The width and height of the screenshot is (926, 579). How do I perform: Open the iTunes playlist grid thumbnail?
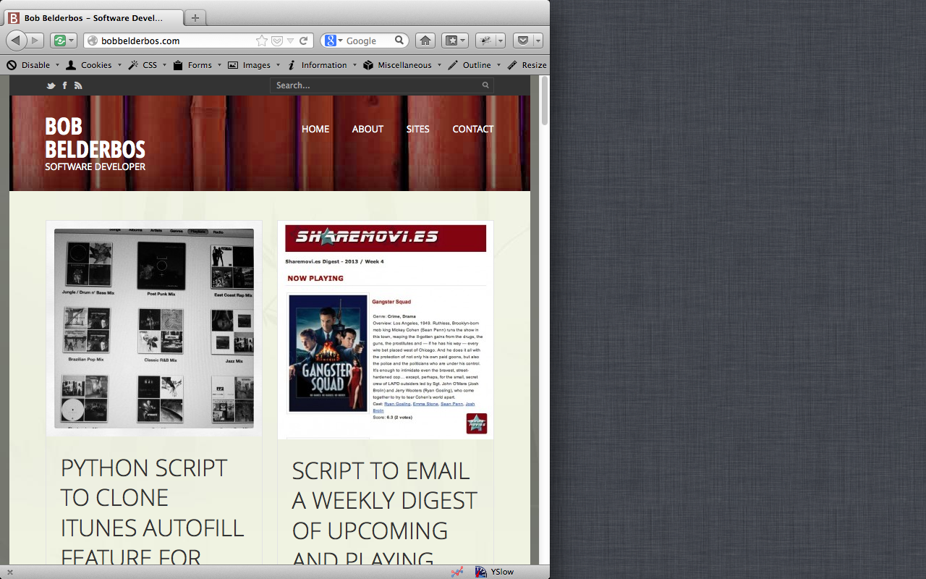(154, 328)
